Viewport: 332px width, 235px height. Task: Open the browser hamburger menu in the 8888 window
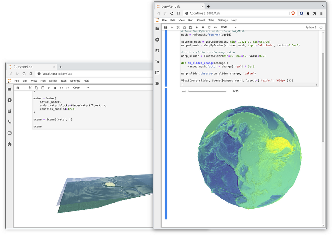pos(321,13)
